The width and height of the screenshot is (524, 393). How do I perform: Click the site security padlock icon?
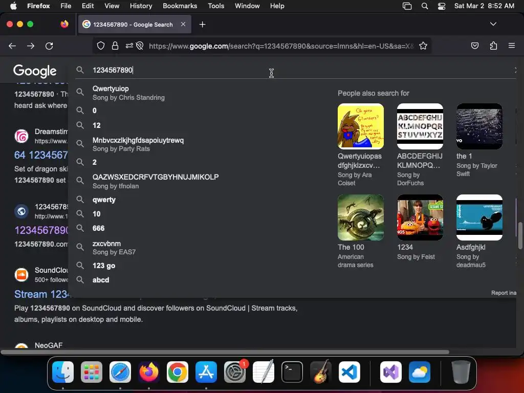(115, 46)
